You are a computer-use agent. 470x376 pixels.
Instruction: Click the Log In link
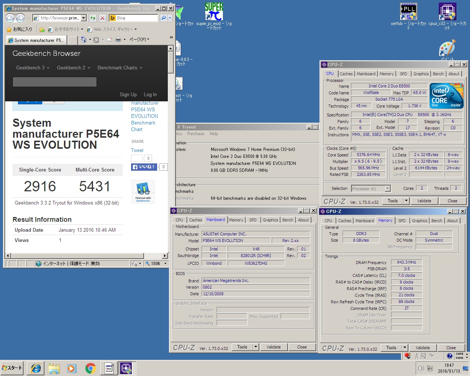150,94
